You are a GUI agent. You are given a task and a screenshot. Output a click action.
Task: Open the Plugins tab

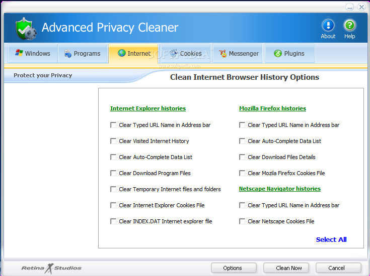point(290,53)
